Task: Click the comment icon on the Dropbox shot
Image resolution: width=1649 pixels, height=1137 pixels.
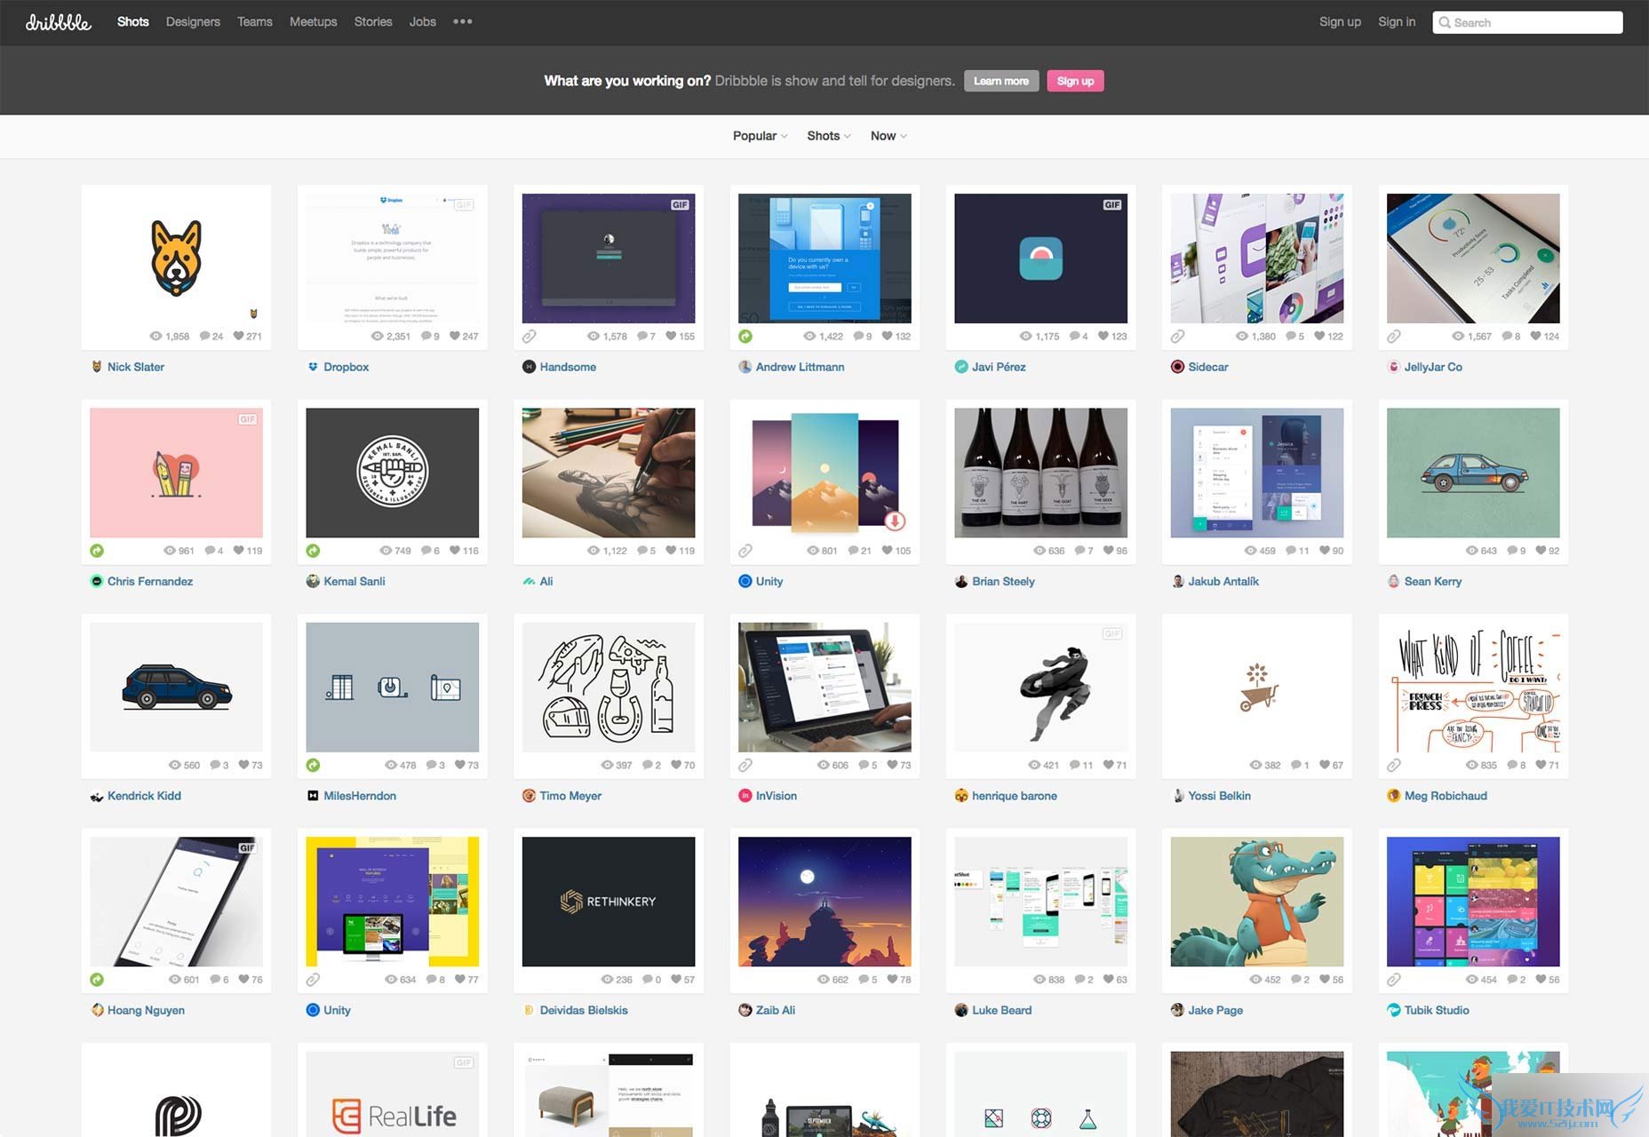Action: coord(426,337)
